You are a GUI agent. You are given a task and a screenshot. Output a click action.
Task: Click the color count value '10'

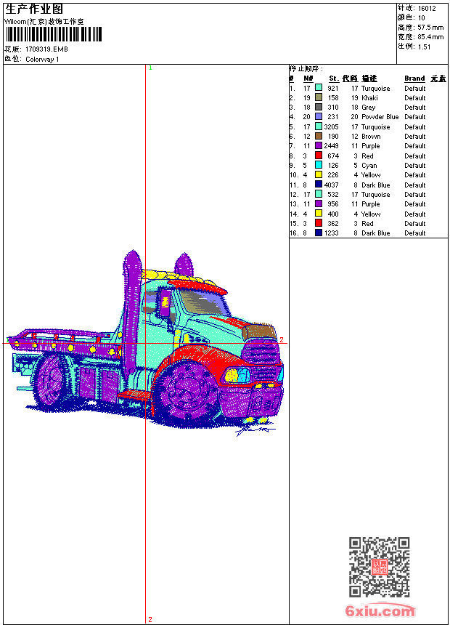tap(421, 18)
